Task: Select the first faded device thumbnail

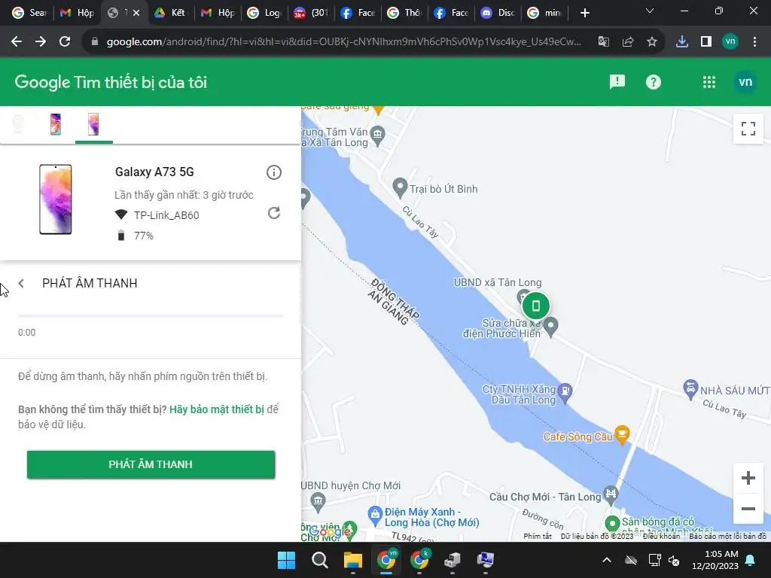Action: [x=18, y=124]
